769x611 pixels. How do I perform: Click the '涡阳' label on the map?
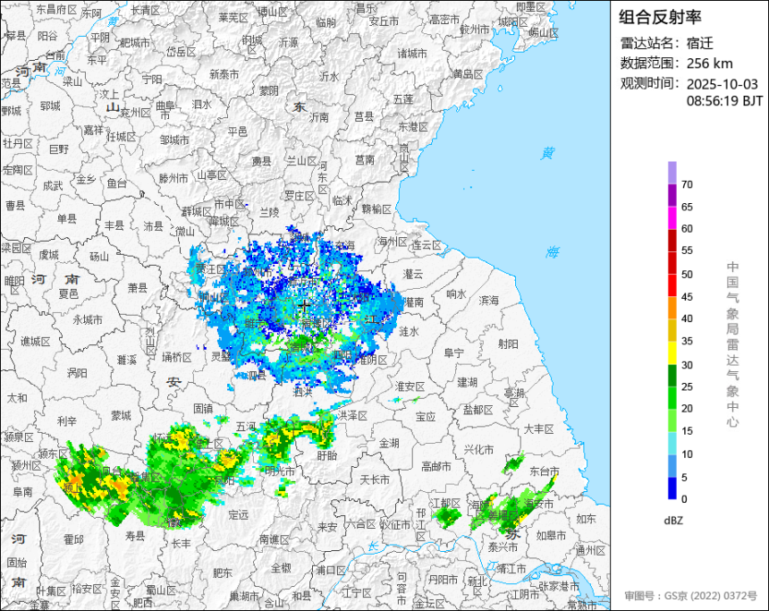click(x=77, y=373)
